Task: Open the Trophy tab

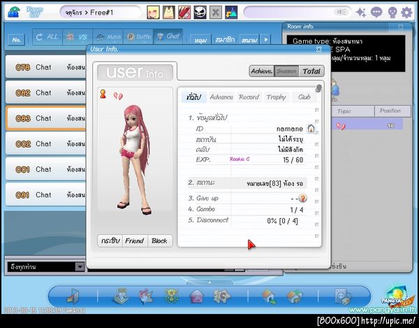Action: (277, 97)
